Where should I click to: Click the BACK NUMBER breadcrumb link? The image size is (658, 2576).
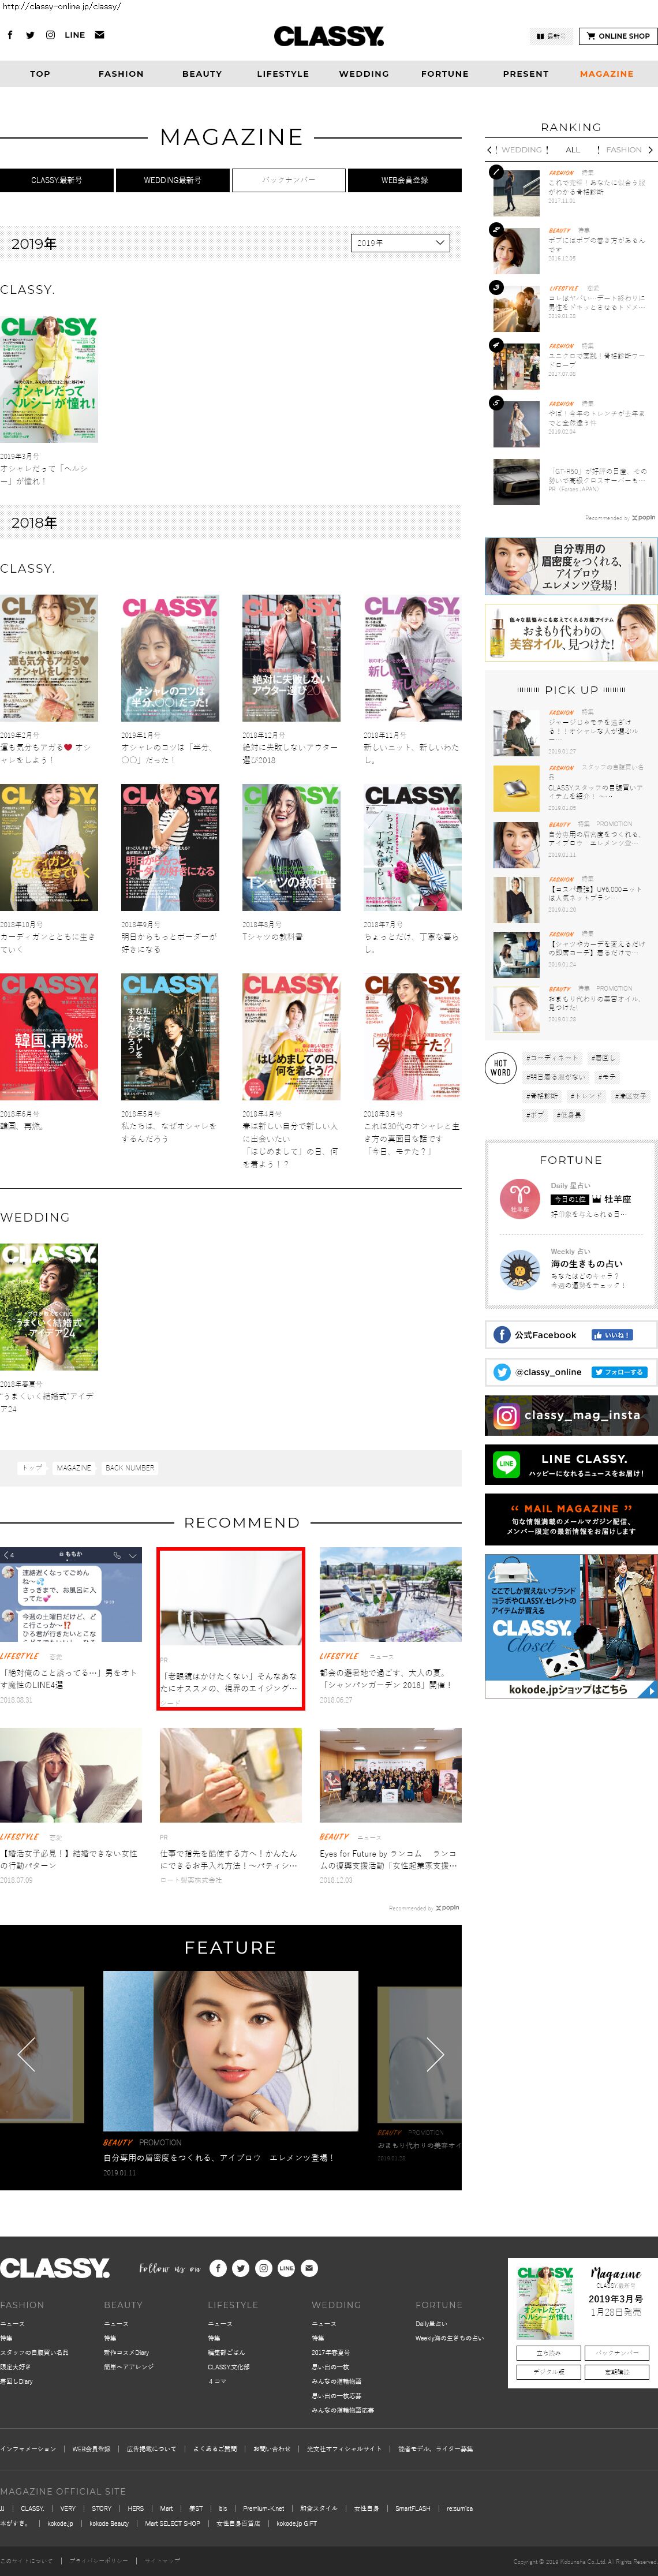[130, 1468]
